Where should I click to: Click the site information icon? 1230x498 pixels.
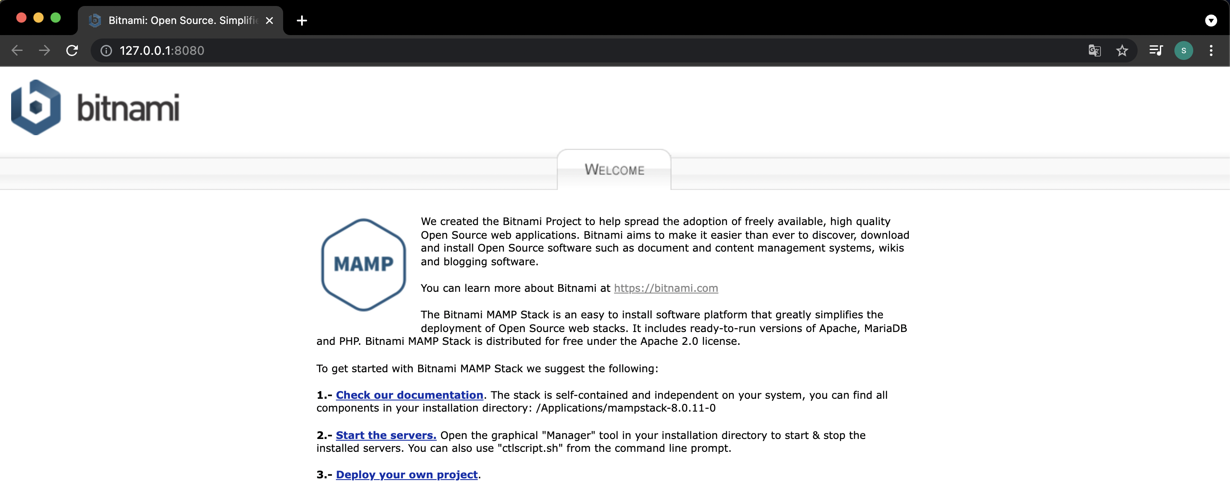(x=106, y=50)
